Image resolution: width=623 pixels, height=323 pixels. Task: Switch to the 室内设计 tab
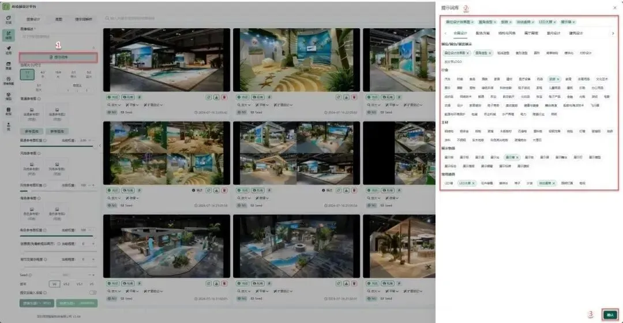point(553,33)
